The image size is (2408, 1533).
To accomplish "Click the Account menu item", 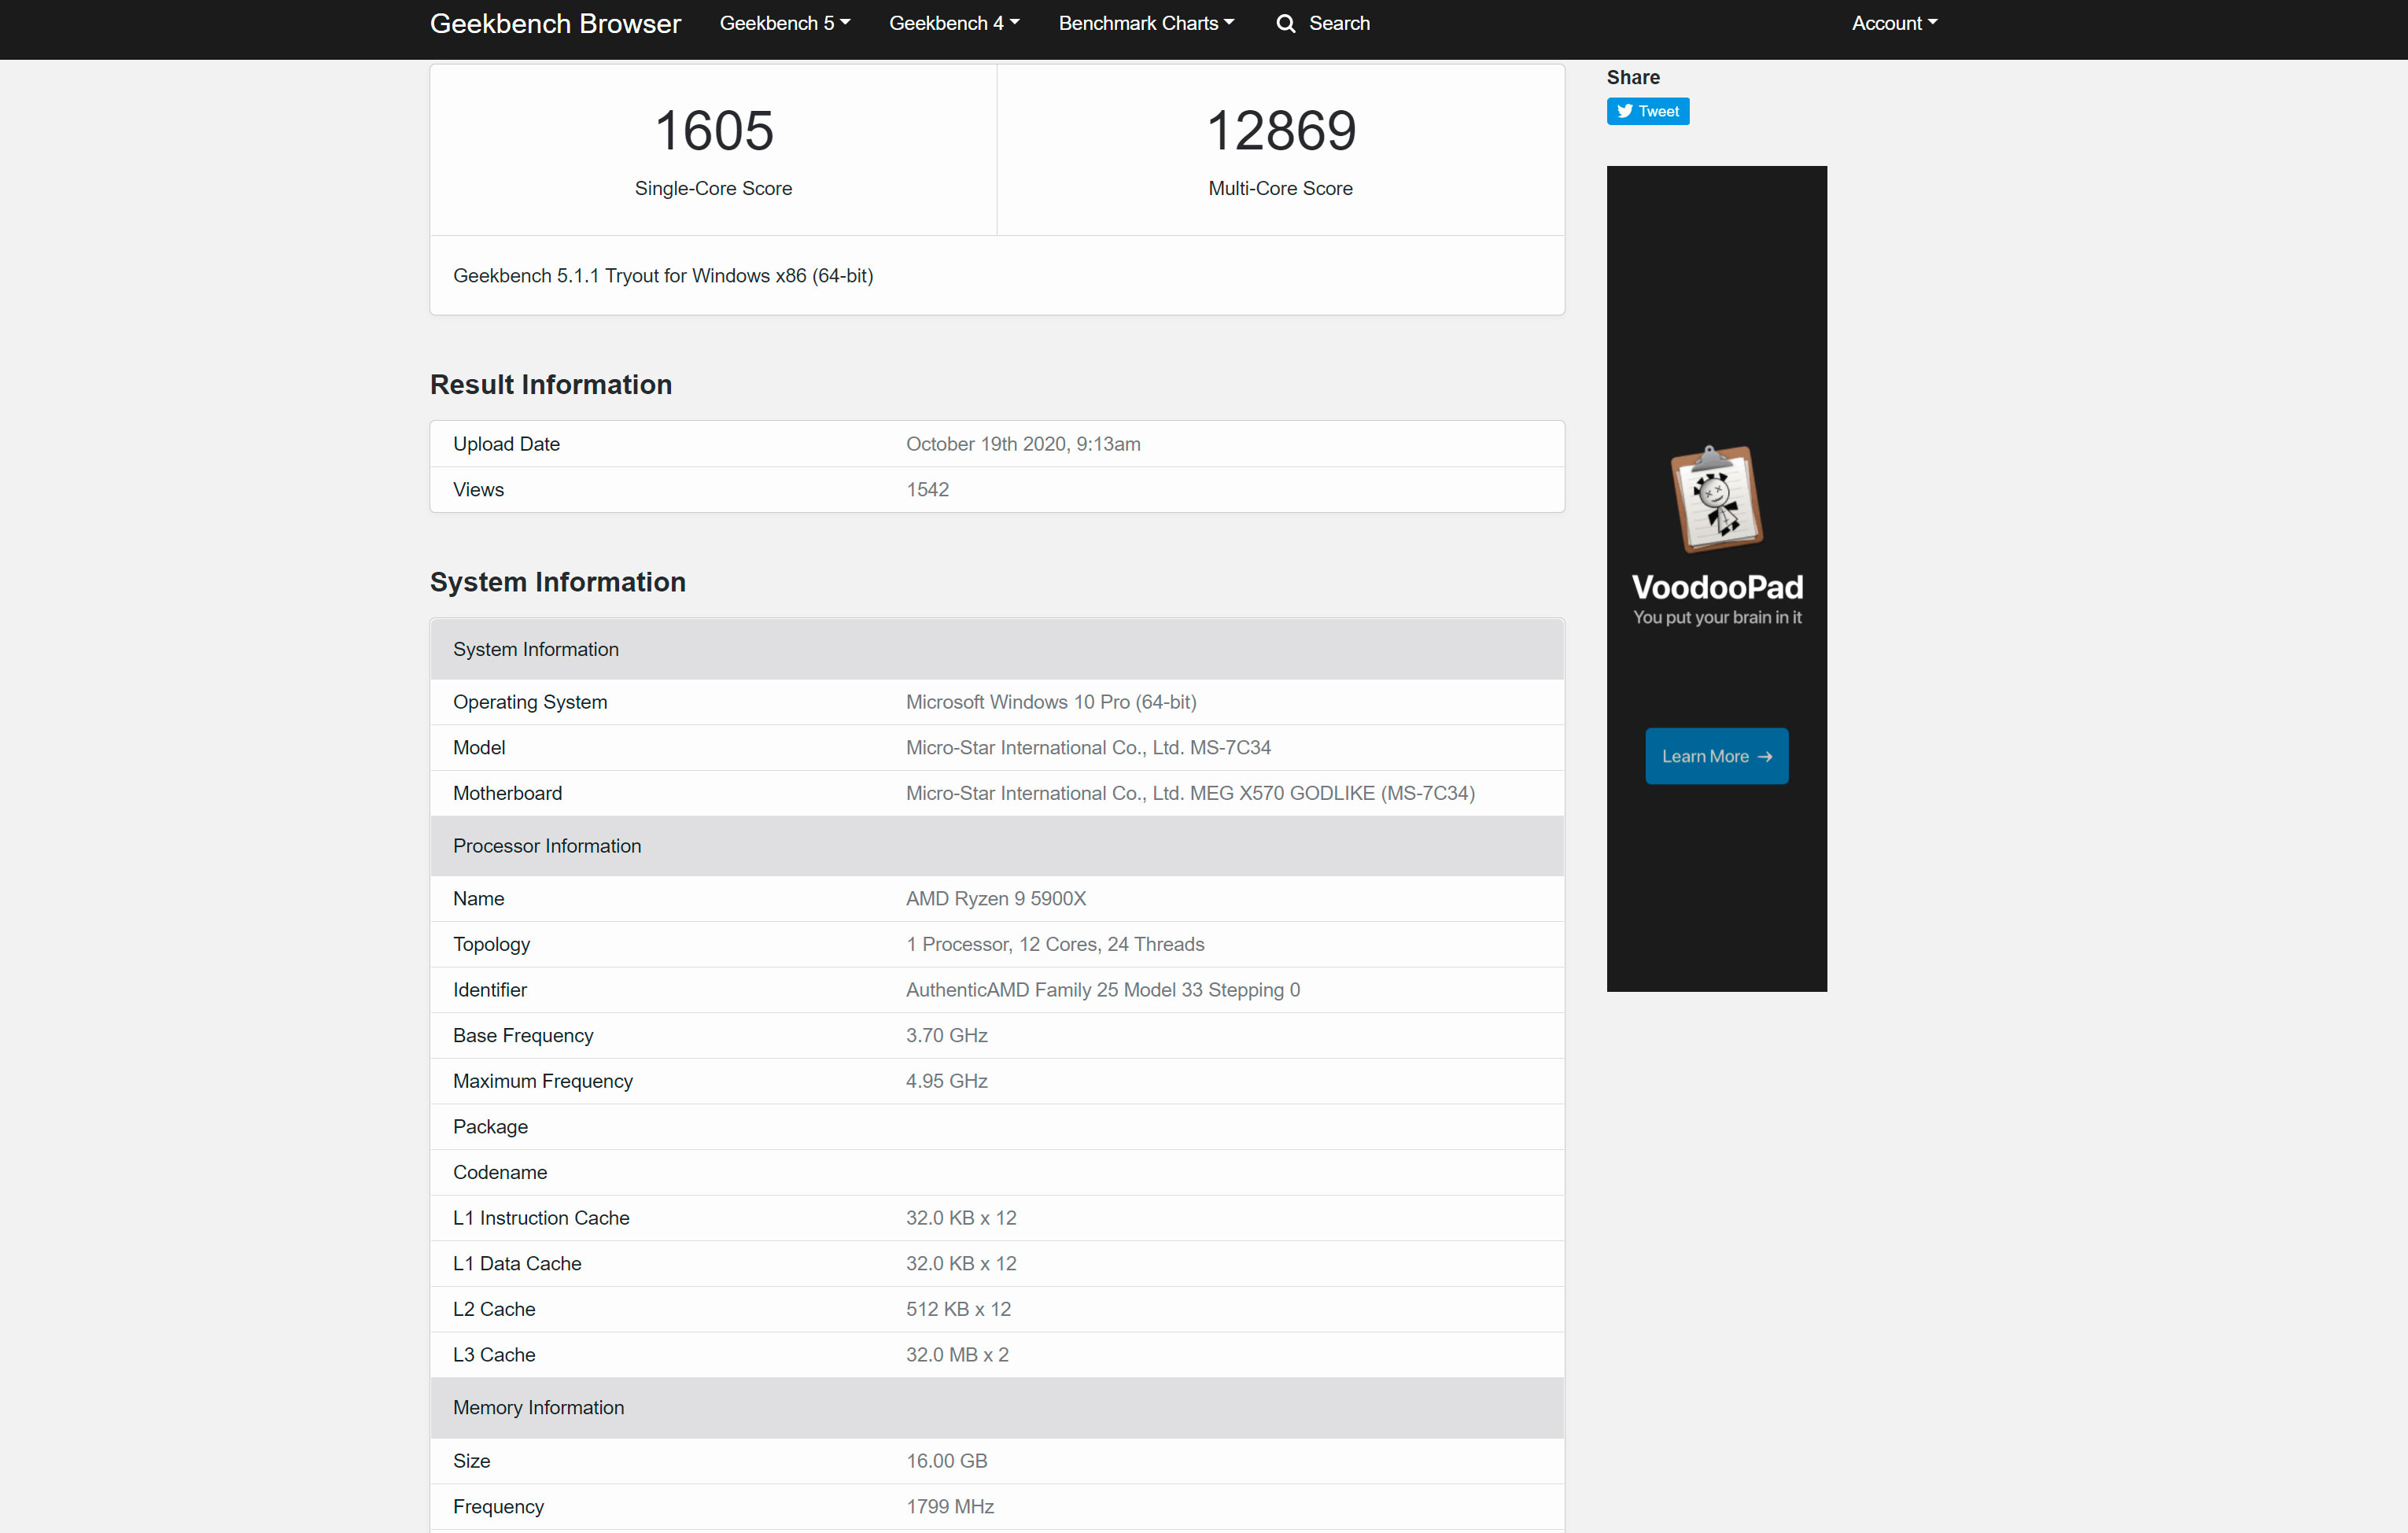I will pos(1892,23).
